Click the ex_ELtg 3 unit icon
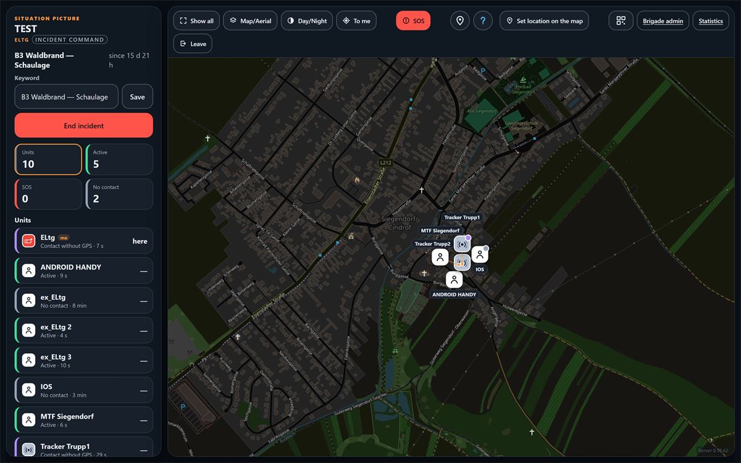This screenshot has height=463, width=741. click(28, 360)
